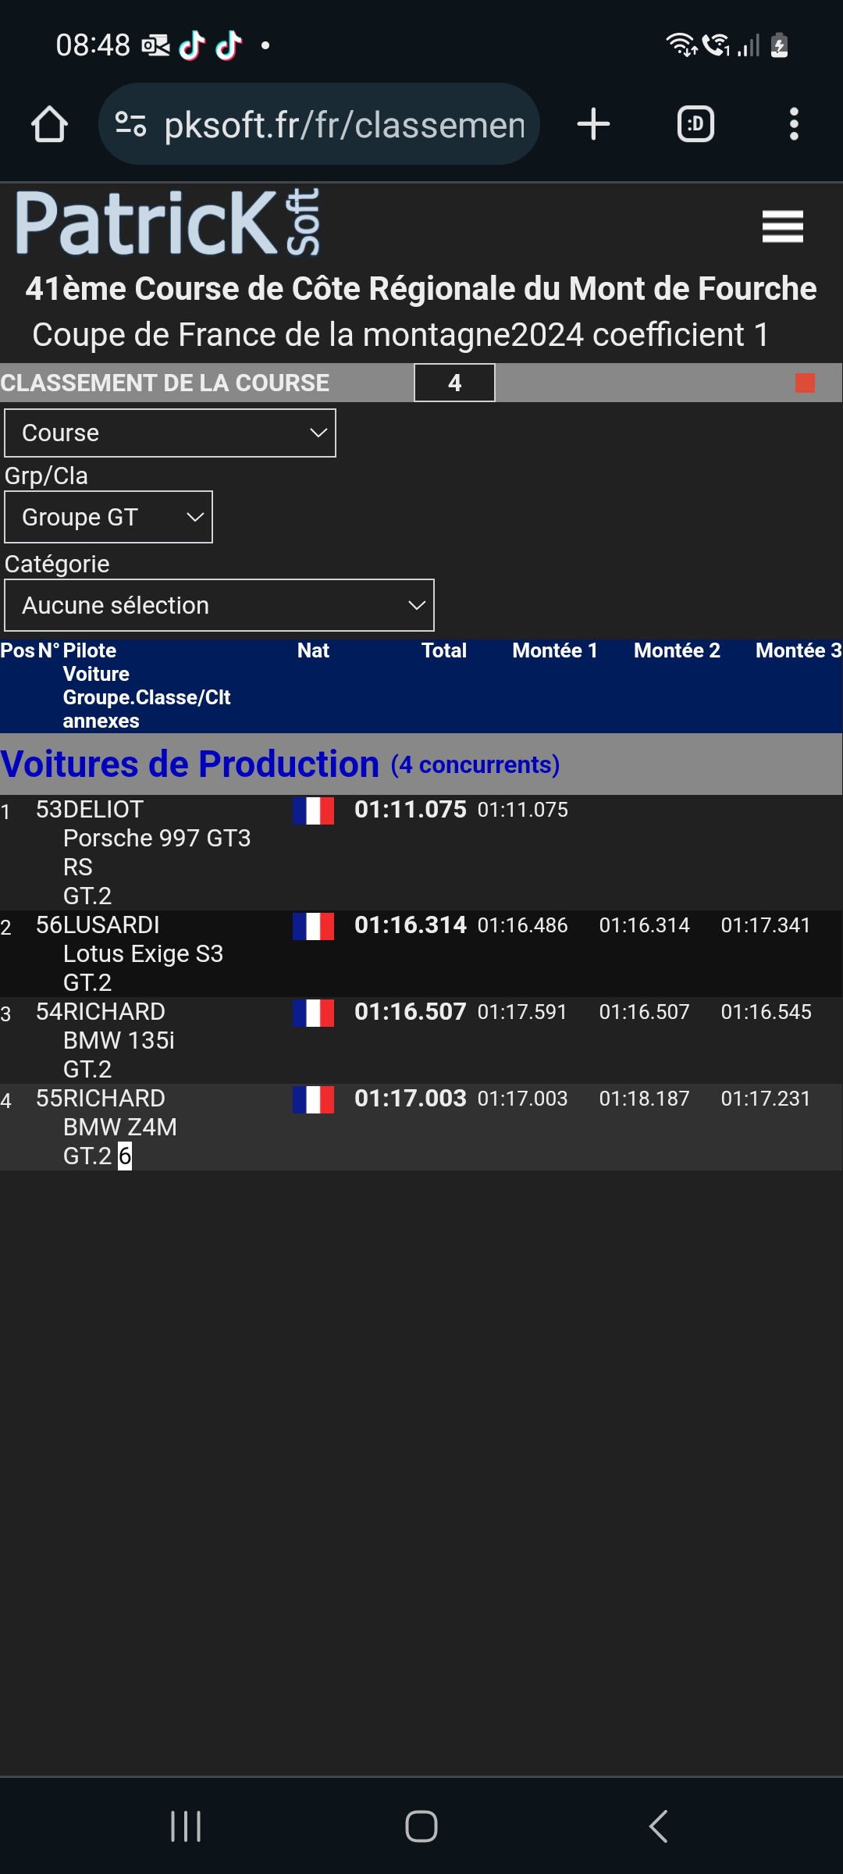Open the site settings icon in address bar
The width and height of the screenshot is (843, 1874).
[x=130, y=124]
